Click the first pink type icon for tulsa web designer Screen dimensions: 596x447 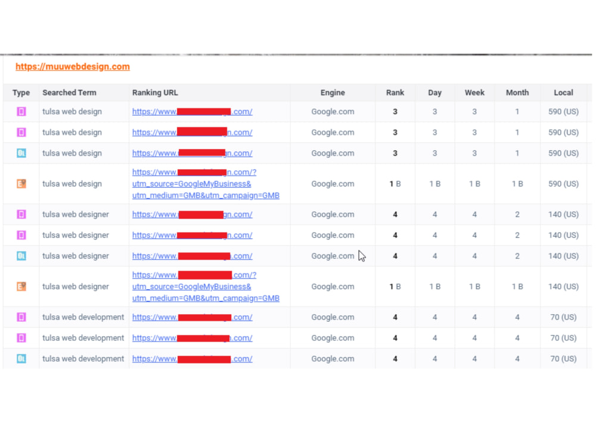click(x=21, y=215)
